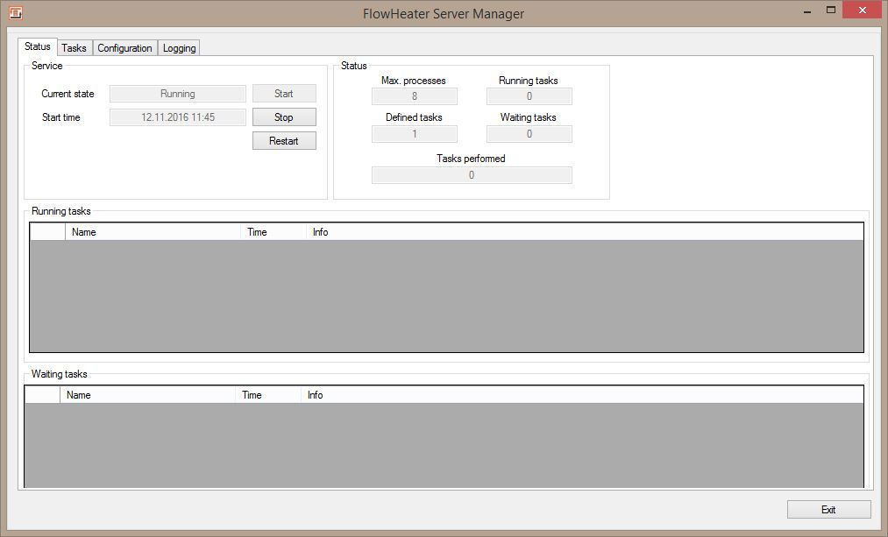888x537 pixels.
Task: Click the FlowHeater app icon in title bar
Action: [x=15, y=13]
